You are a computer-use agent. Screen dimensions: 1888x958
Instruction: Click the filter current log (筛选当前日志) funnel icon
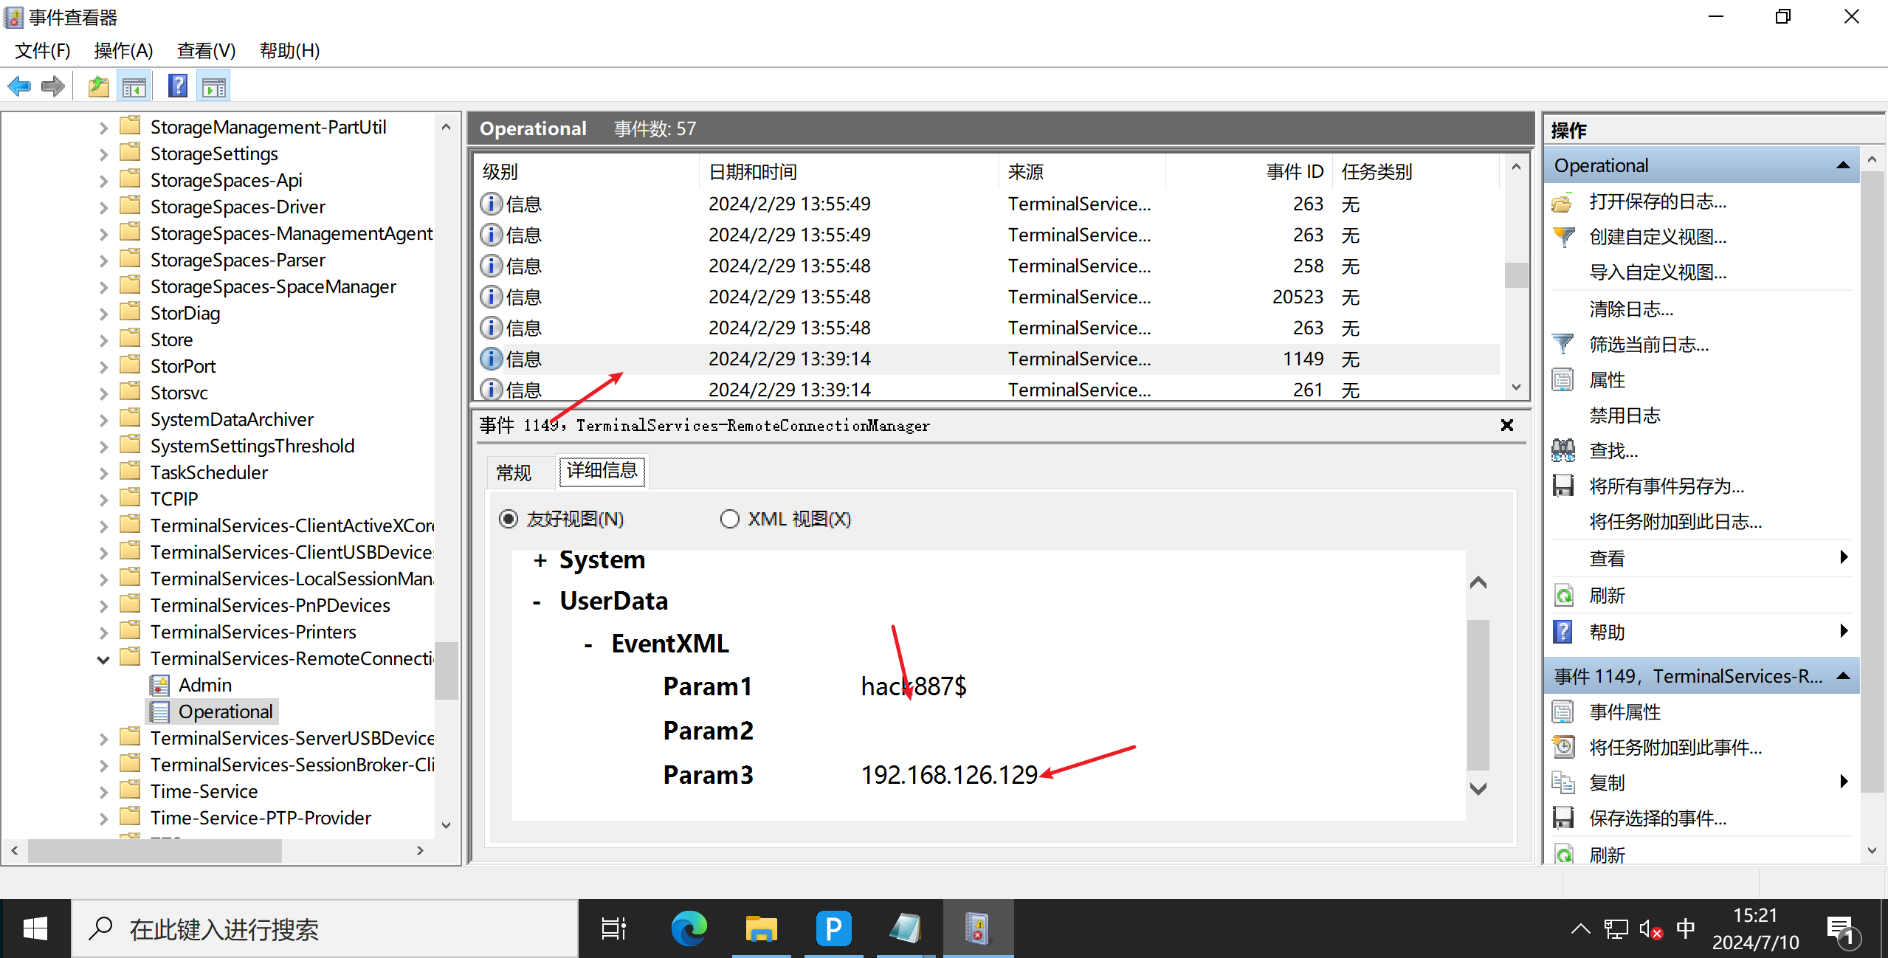pyautogui.click(x=1563, y=344)
